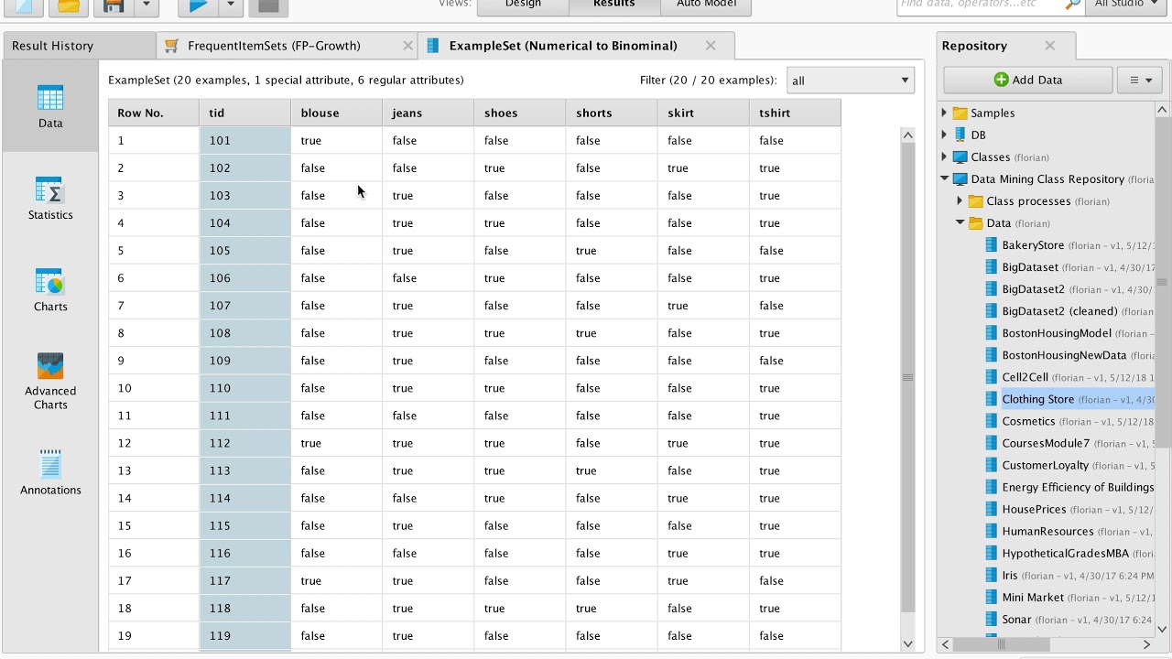Screen dimensions: 1172x659
Task: Close the FrequentItemSets tab
Action: click(x=407, y=46)
